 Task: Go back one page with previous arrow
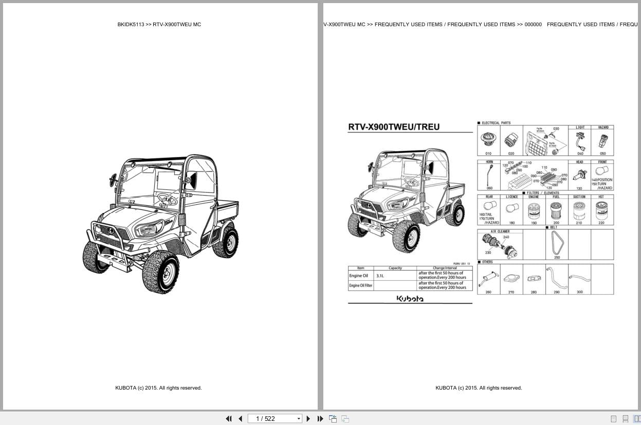click(241, 419)
